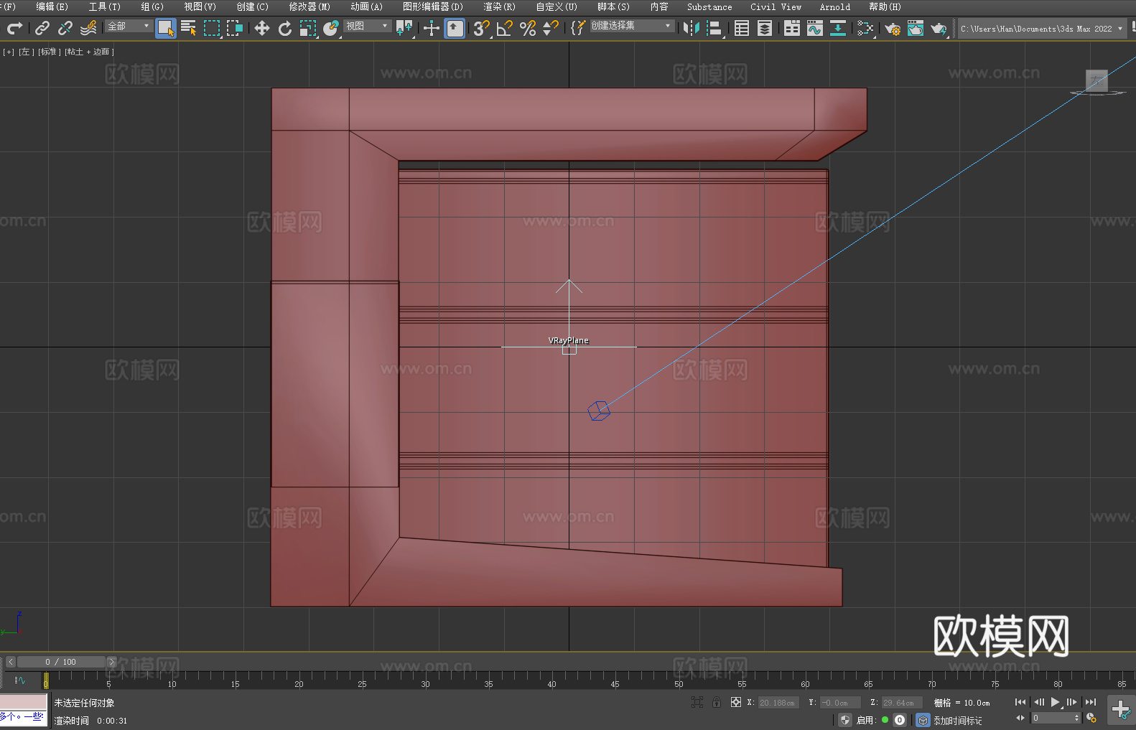Viewport: 1136px width, 730px height.
Task: Open Curve Editor icon
Action: click(815, 28)
